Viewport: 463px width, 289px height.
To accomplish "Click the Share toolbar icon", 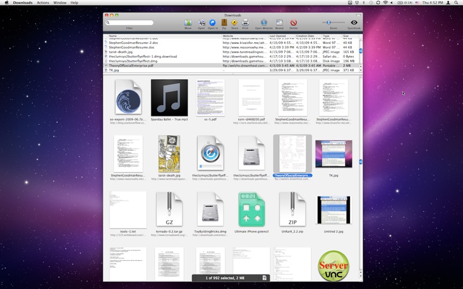I will click(x=234, y=23).
